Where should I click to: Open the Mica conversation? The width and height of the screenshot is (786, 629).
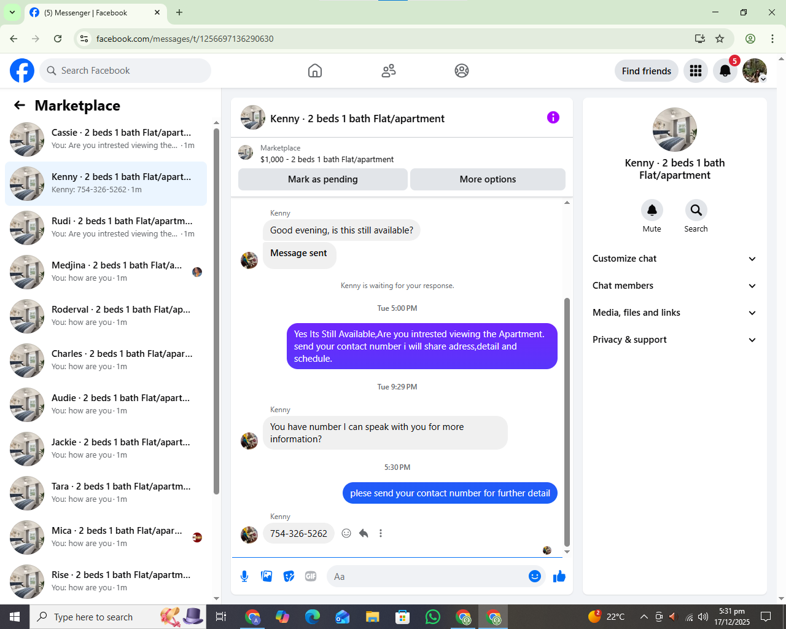click(x=106, y=537)
